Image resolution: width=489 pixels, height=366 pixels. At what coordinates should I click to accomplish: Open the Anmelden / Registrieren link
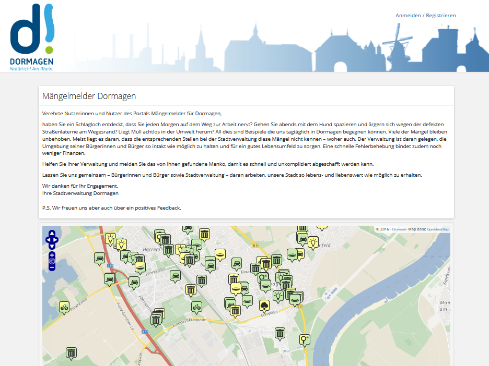[425, 15]
